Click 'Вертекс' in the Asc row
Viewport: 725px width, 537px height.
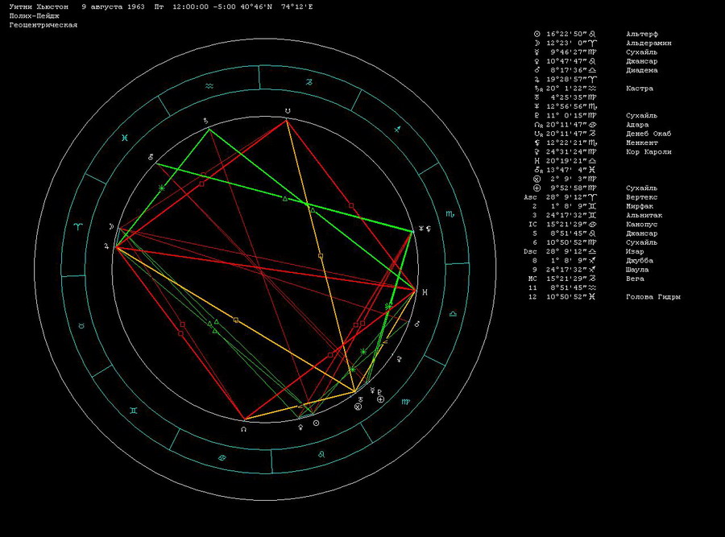coord(642,197)
